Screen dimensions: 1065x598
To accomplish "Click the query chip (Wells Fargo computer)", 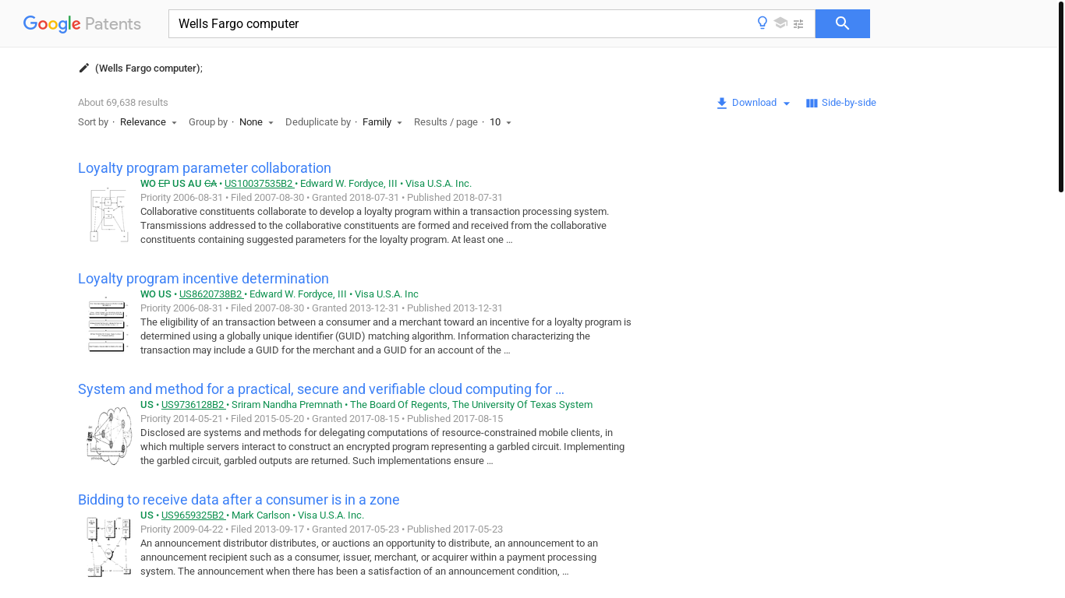I will 147,69.
